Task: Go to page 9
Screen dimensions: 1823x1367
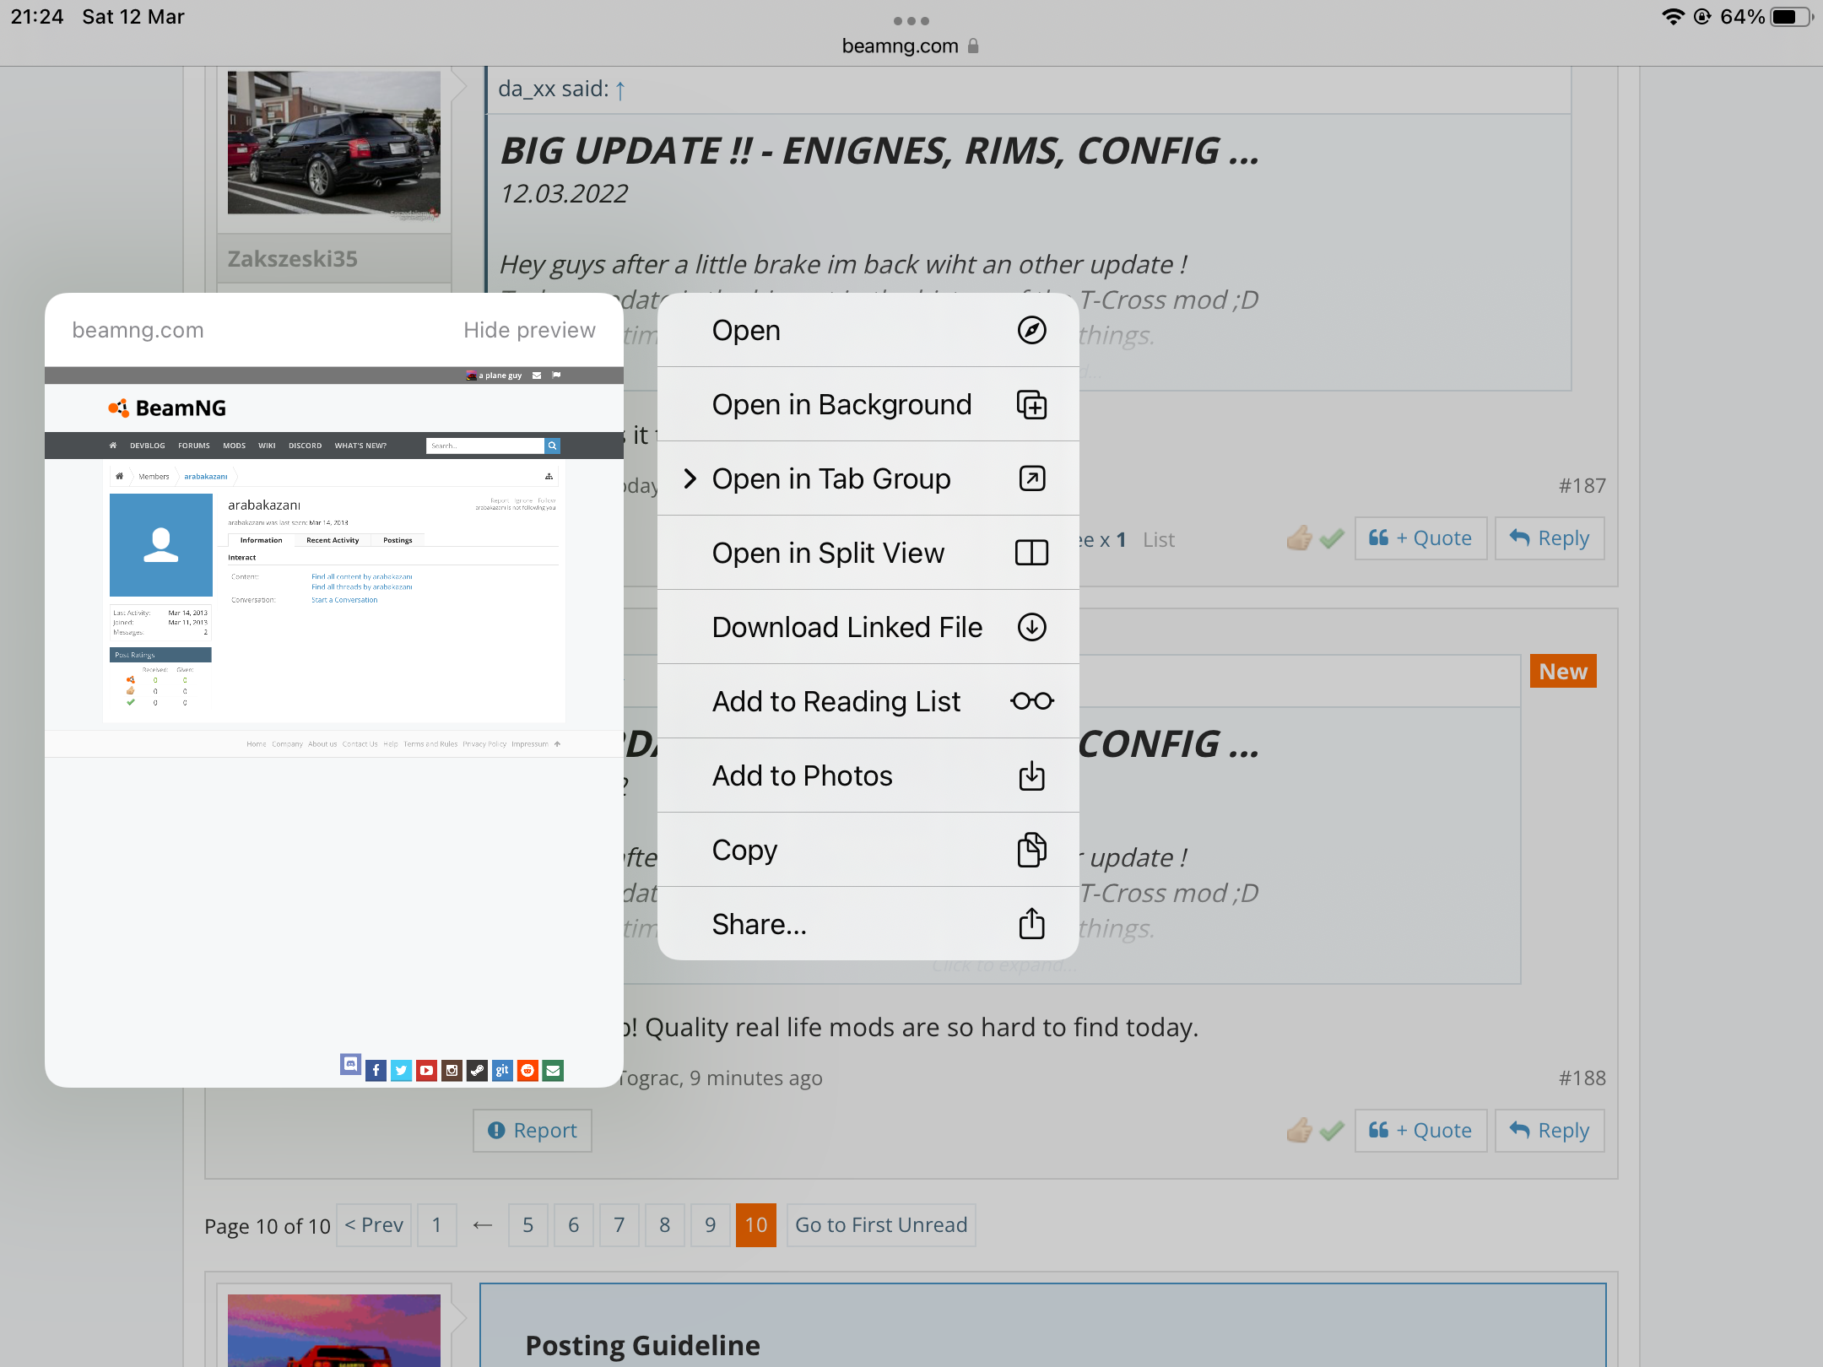Action: pos(711,1225)
